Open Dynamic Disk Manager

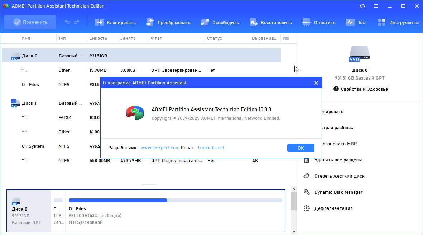[x=338, y=192]
